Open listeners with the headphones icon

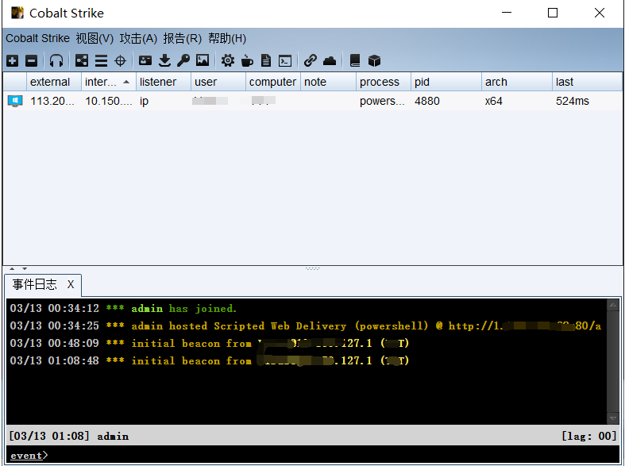(x=56, y=61)
